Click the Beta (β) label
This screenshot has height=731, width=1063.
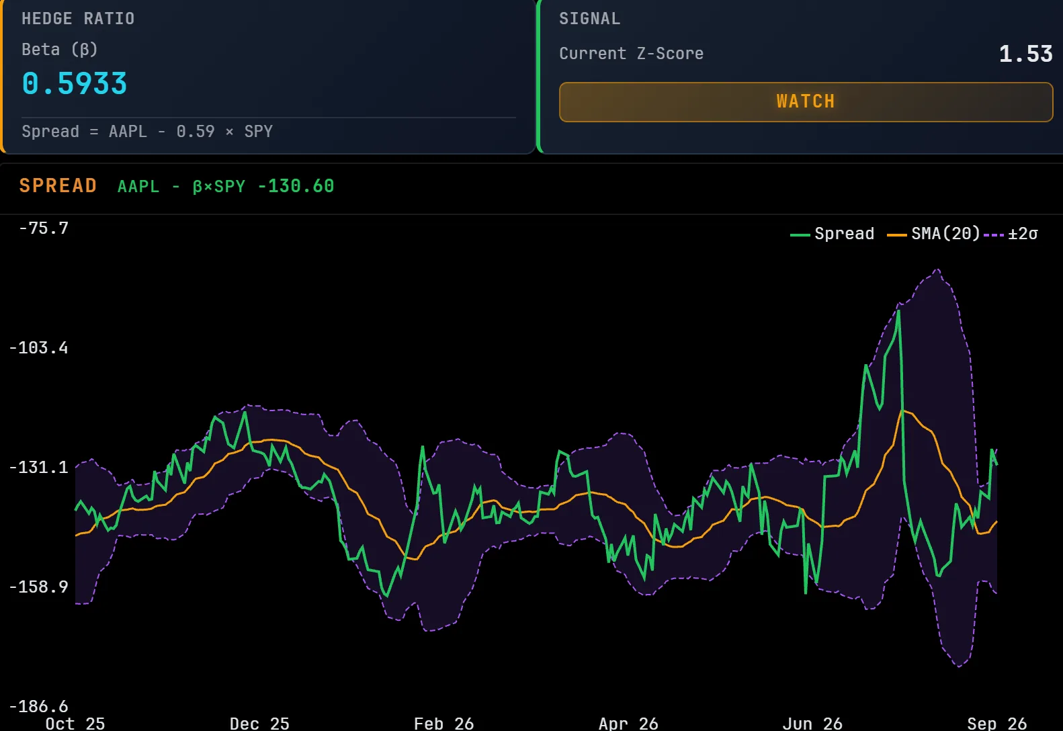60,50
